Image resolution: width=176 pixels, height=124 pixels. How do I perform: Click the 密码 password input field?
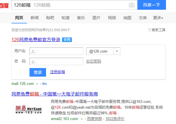(x=56, y=61)
